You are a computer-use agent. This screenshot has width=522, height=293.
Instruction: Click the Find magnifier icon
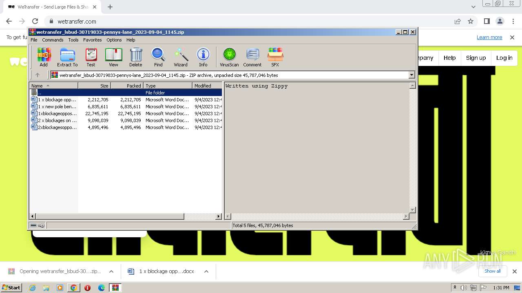point(158,57)
